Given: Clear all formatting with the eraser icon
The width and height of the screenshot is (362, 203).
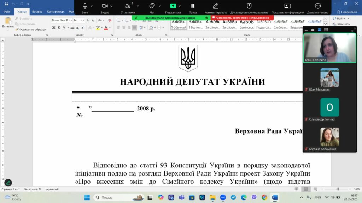Looking at the screenshot, I should pos(110,20).
